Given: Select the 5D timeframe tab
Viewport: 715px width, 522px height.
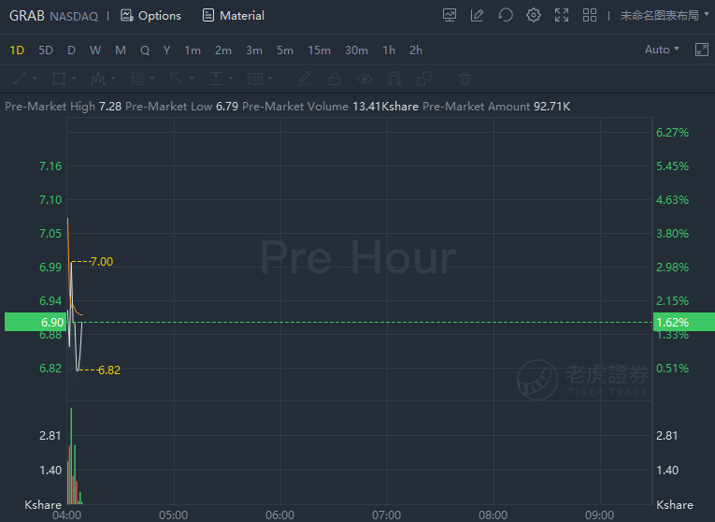Looking at the screenshot, I should click(x=46, y=50).
